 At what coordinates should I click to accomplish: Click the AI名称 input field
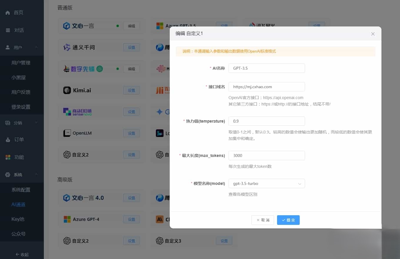click(x=266, y=68)
